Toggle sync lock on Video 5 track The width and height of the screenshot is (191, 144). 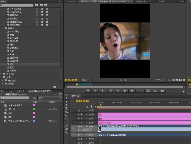(x=81, y=110)
